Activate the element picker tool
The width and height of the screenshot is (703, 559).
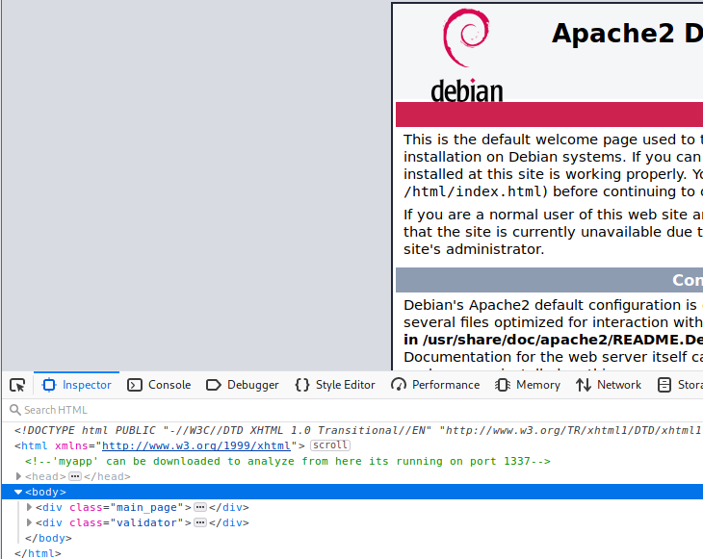click(x=17, y=385)
